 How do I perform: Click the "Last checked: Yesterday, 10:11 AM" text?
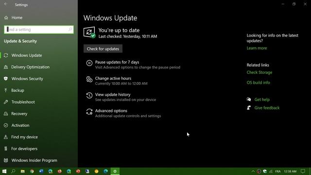pyautogui.click(x=128, y=36)
